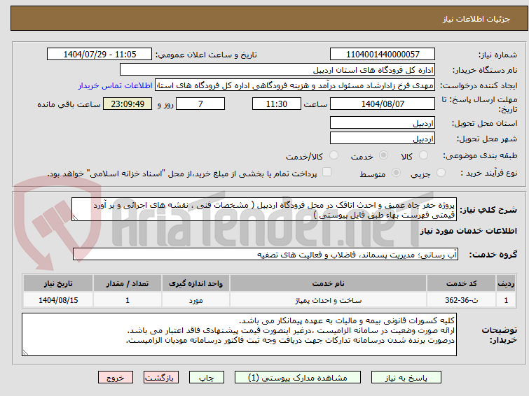Click the مهلت ارسال پاسخ label
529x396 pixels.
coord(479,104)
